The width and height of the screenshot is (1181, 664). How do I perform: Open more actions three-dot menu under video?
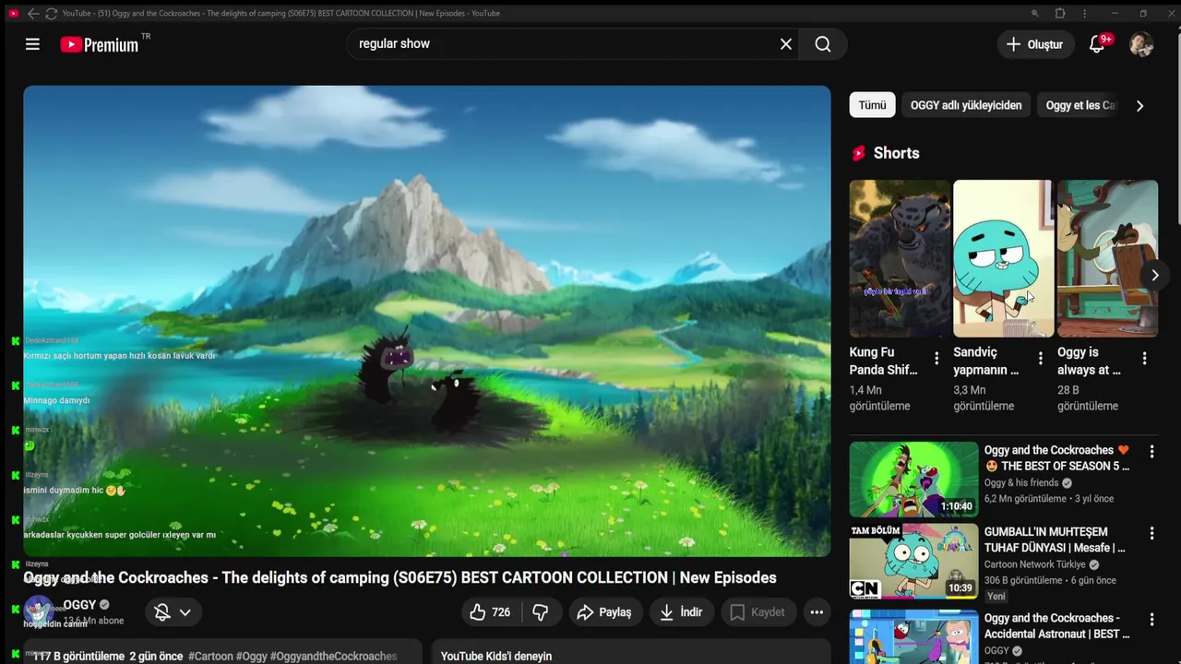817,612
